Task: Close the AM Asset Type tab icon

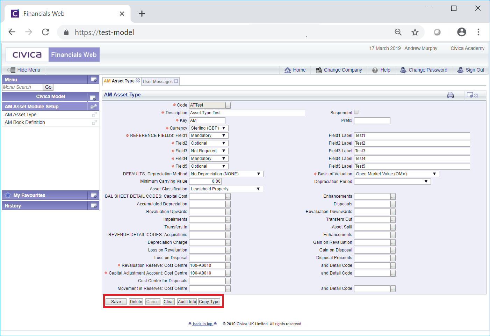Action: coord(138,81)
